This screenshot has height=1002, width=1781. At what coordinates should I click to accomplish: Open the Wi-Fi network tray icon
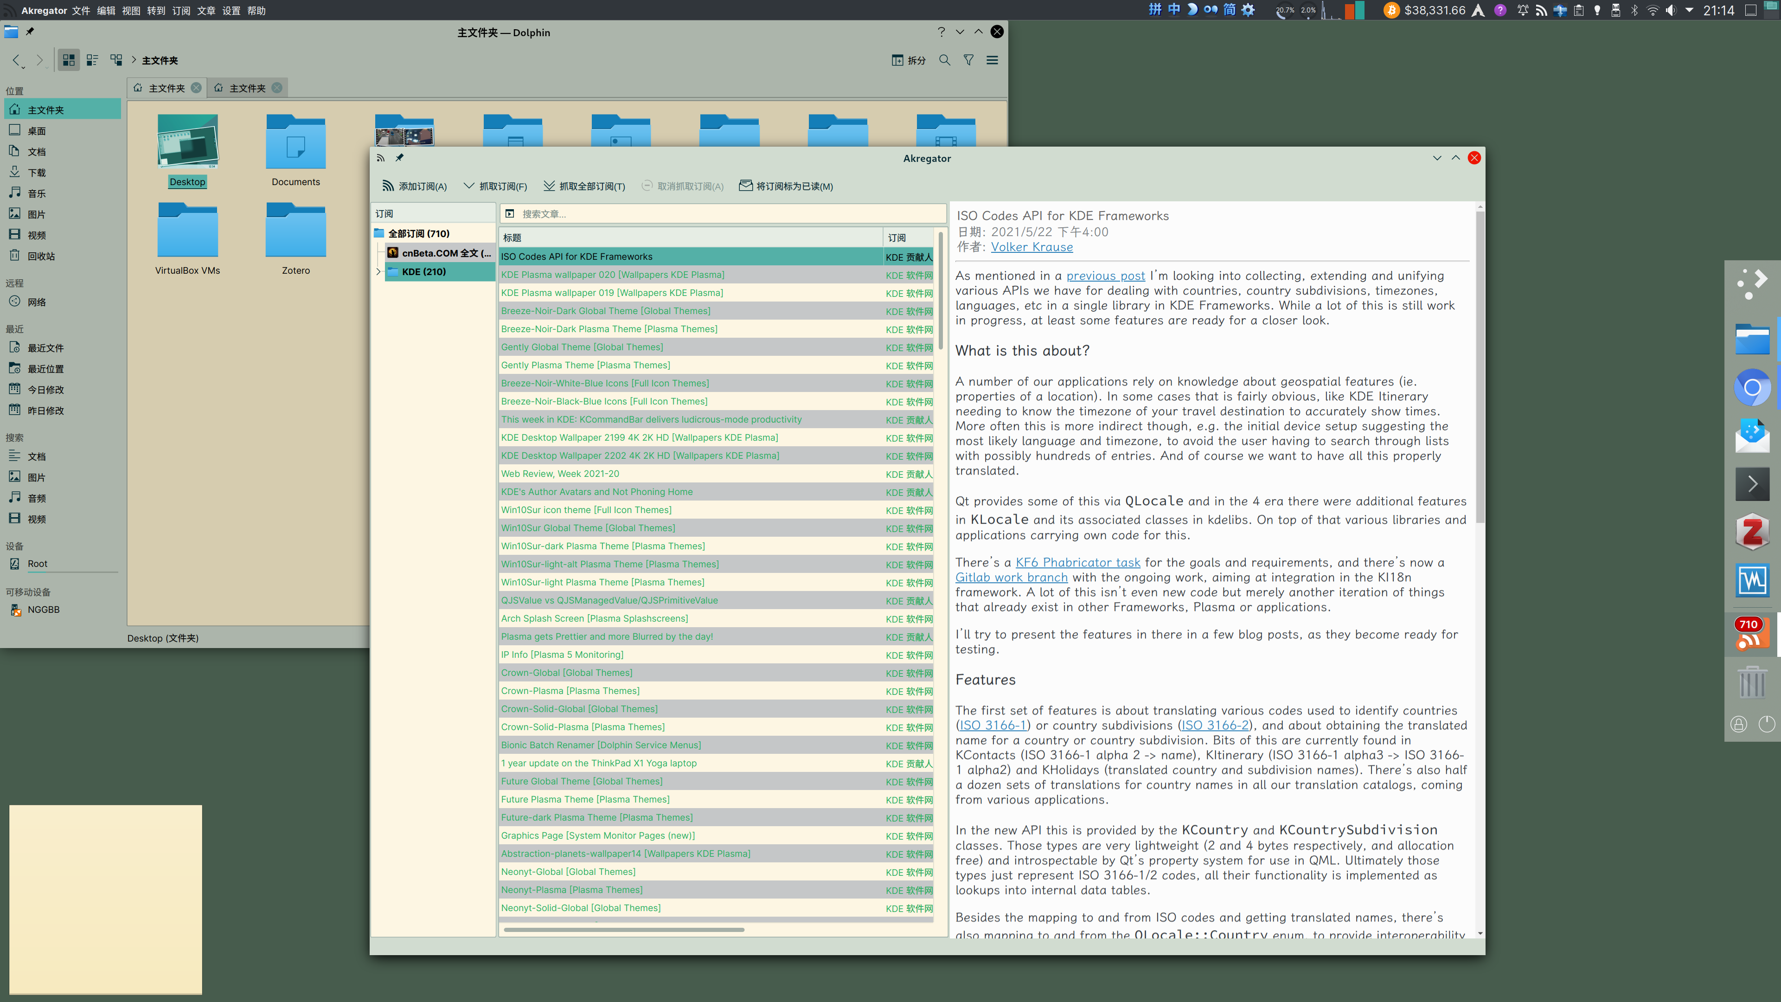1653,10
